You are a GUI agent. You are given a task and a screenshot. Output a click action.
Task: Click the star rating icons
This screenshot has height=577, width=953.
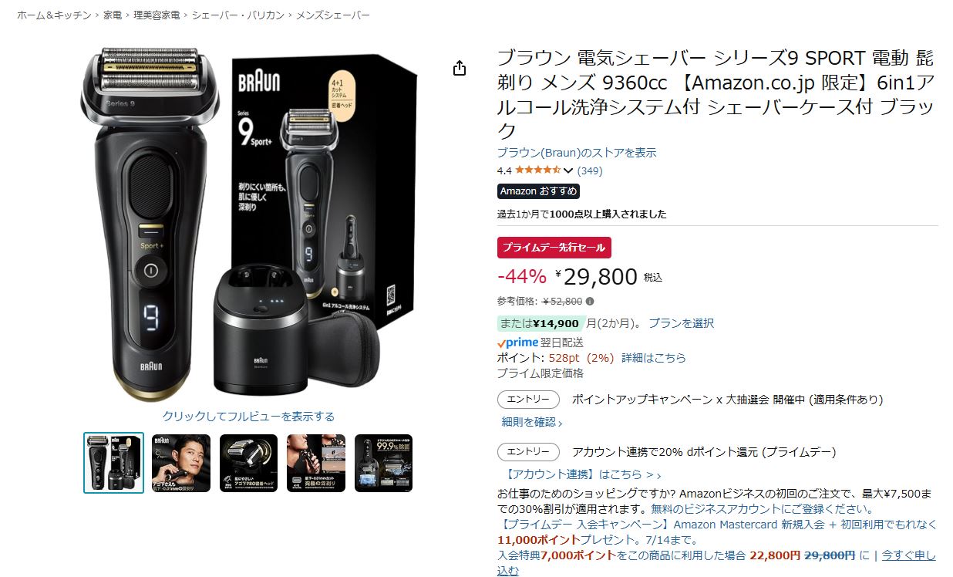pyautogui.click(x=537, y=170)
